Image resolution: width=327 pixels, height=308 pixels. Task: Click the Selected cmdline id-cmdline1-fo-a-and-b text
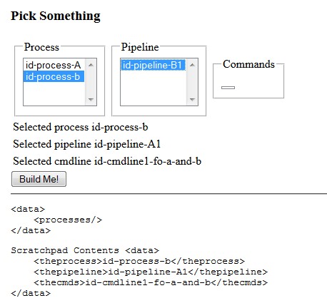107,161
